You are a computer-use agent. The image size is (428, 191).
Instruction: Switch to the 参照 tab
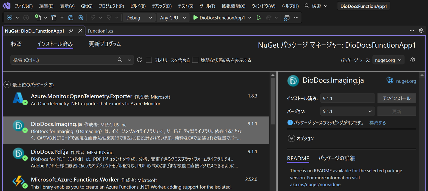tap(16, 44)
